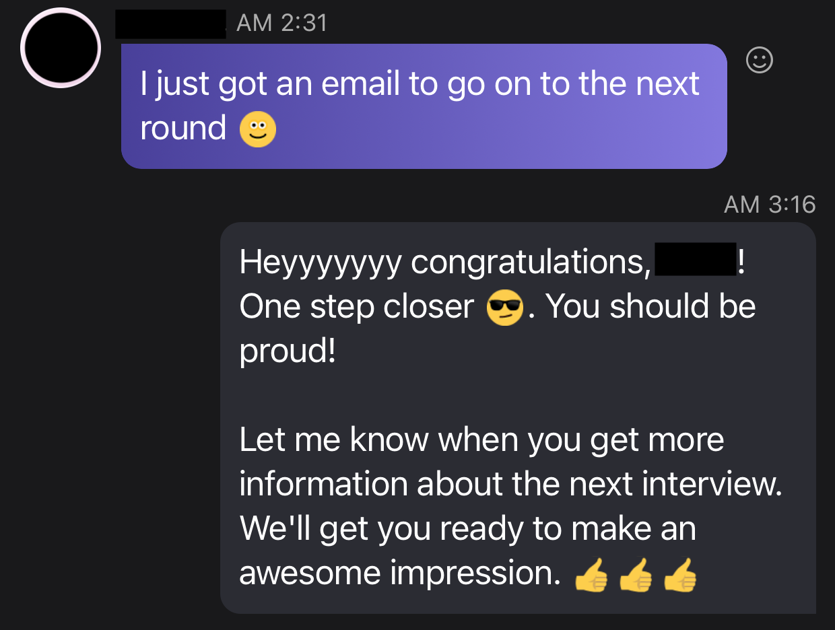835x630 pixels.
Task: Click the word 'Heyyyyyyy' in the reply
Action: pyautogui.click(x=320, y=262)
